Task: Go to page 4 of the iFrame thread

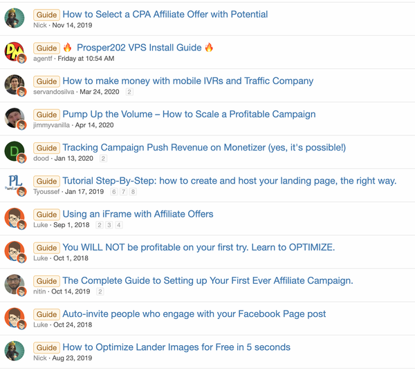Action: (118, 225)
